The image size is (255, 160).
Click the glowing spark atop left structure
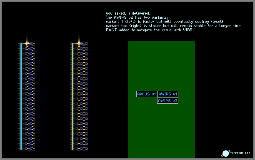tap(27, 43)
